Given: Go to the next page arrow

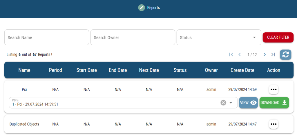Looking at the screenshot, I should (265, 55).
